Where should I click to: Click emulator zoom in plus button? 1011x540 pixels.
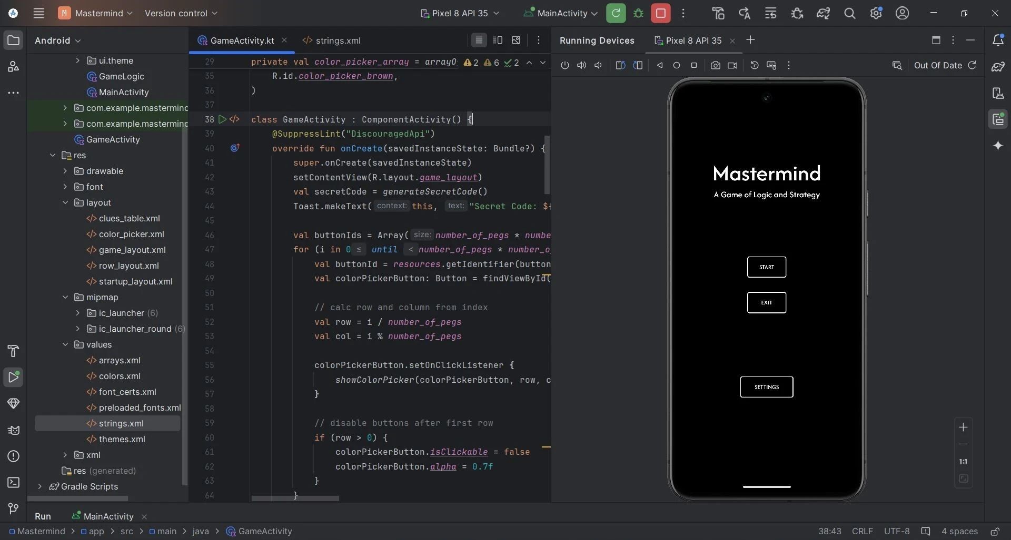pyautogui.click(x=963, y=427)
